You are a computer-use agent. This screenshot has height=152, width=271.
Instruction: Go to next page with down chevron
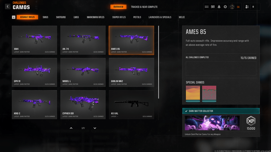point(95,128)
